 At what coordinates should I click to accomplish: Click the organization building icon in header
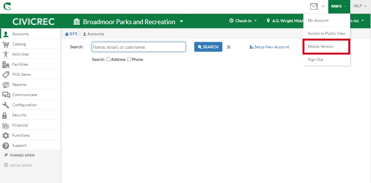coord(77,22)
